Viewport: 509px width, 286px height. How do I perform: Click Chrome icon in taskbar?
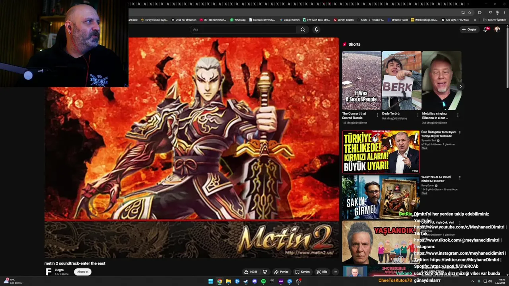coord(220,281)
